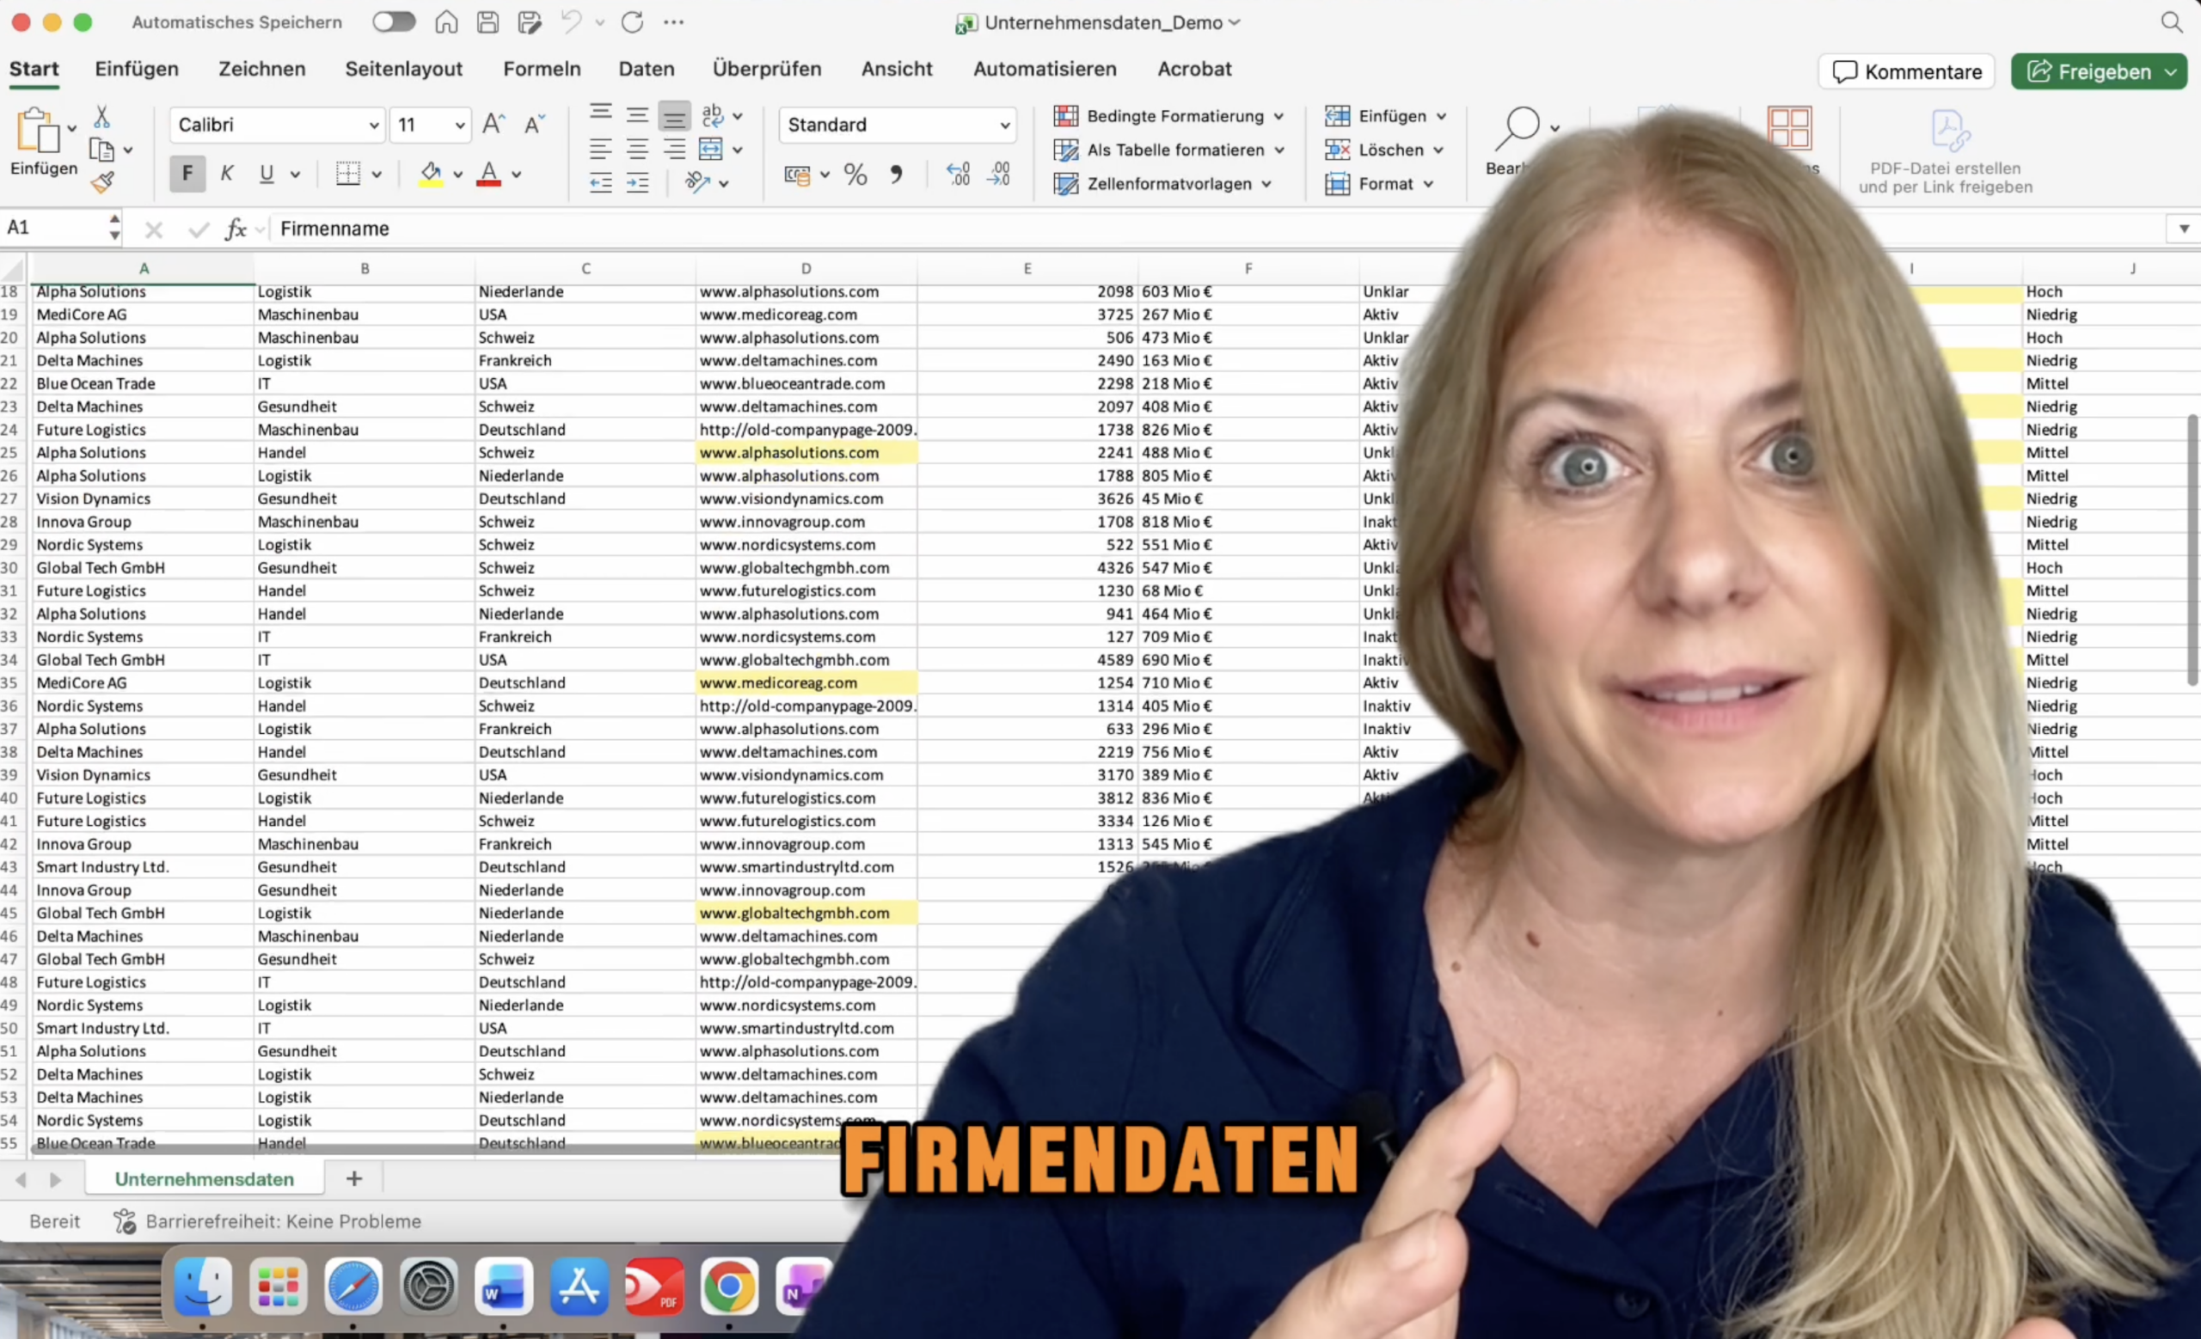Toggle italic formatting K button

tap(227, 174)
